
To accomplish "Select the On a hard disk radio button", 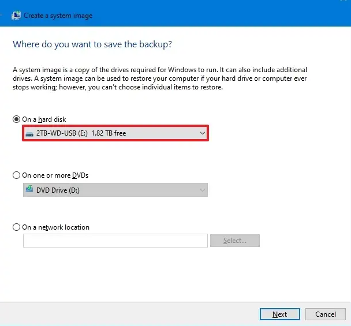I will [16, 119].
